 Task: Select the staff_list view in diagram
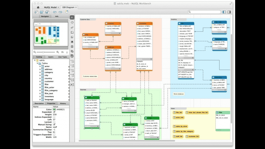click(178, 136)
